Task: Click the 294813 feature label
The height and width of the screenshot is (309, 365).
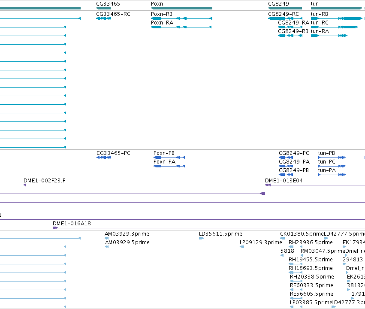Action: point(353,259)
